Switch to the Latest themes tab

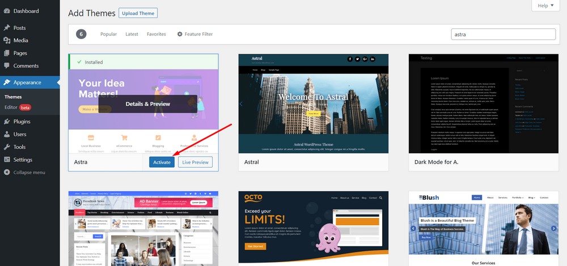132,34
